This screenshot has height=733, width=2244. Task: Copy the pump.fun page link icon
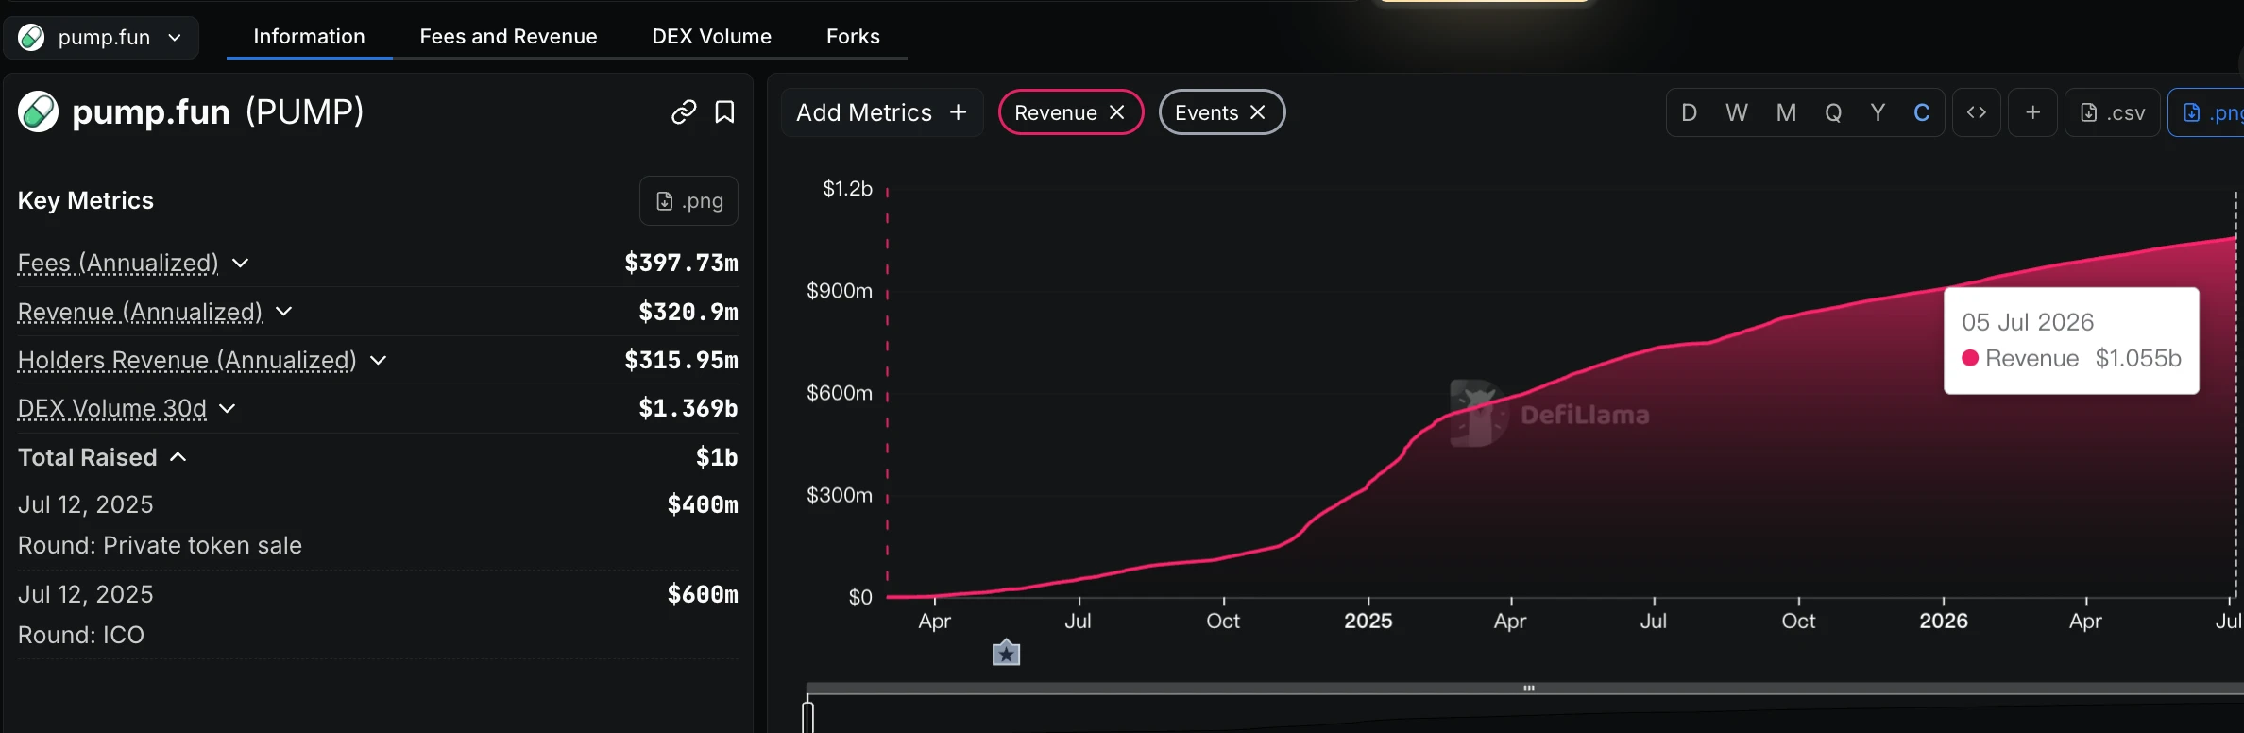point(684,112)
